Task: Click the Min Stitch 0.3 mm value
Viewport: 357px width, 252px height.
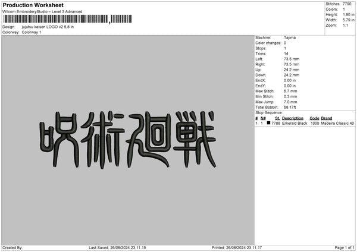Action: (x=290, y=96)
